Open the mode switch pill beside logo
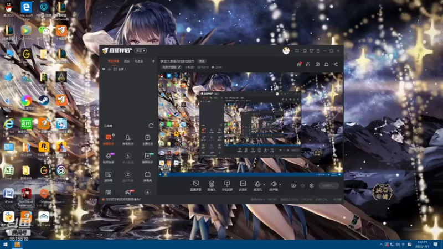This screenshot has width=443, height=249. pyautogui.click(x=141, y=50)
